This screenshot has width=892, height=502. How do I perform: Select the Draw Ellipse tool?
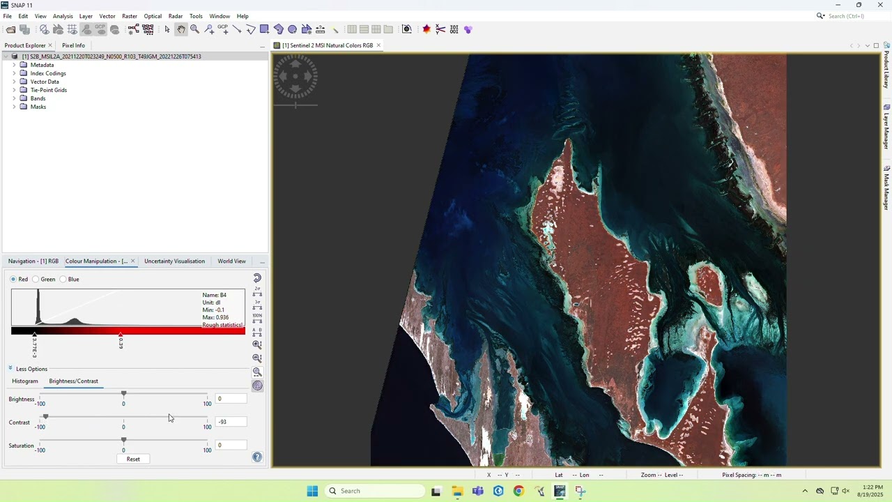pyautogui.click(x=293, y=29)
